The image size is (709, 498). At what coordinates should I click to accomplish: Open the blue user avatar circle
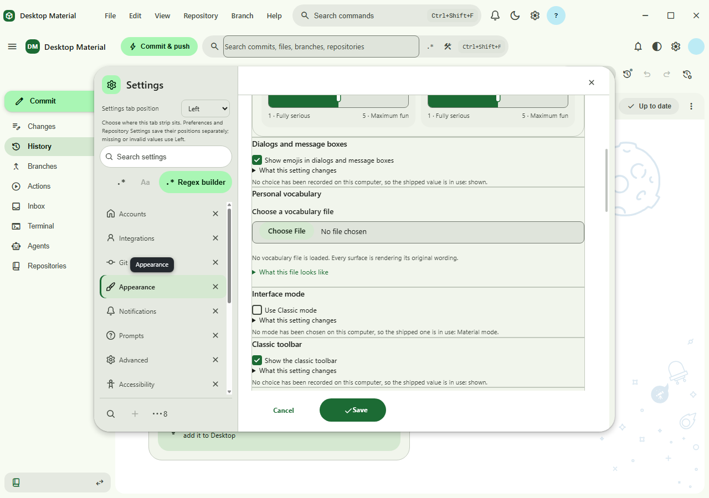pyautogui.click(x=696, y=46)
